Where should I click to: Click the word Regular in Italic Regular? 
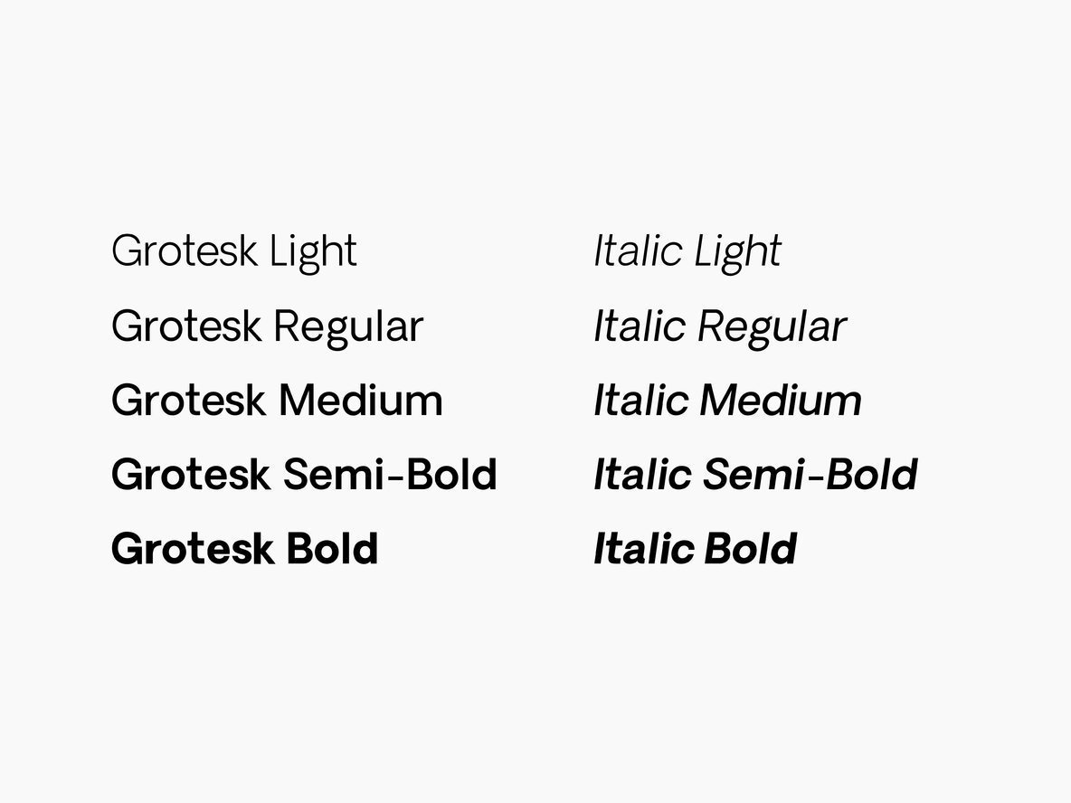click(772, 326)
